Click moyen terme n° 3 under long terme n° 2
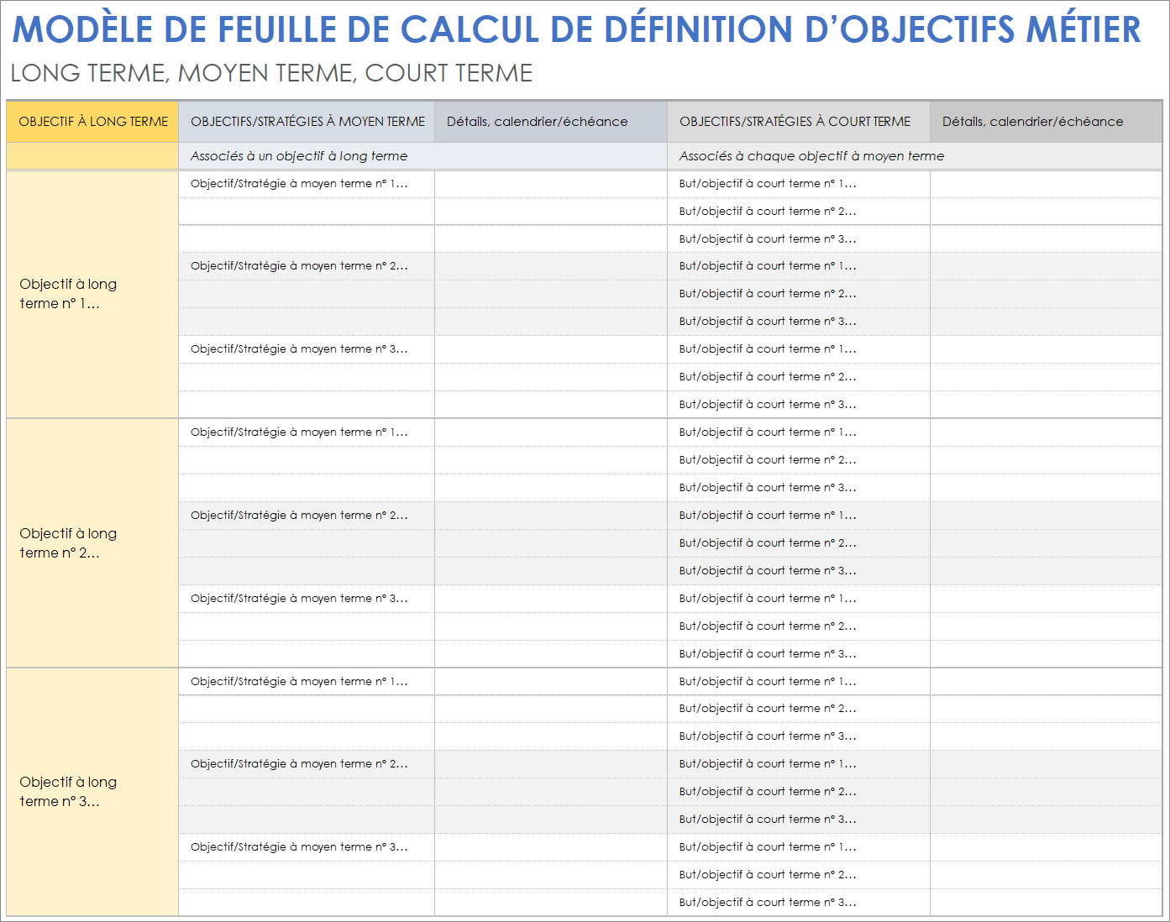Screen dimensions: 1170x922 pos(307,599)
